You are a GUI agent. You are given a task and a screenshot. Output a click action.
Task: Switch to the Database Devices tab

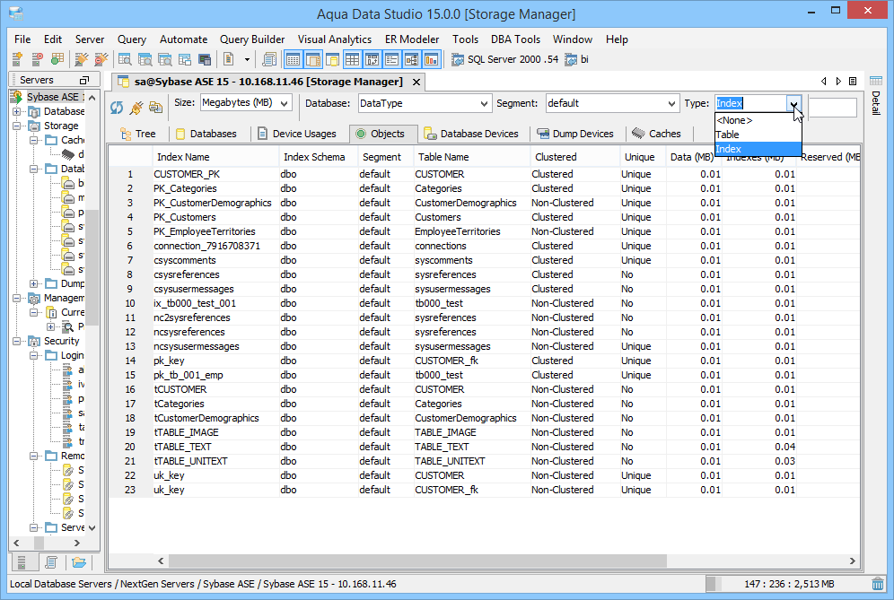[x=471, y=134]
